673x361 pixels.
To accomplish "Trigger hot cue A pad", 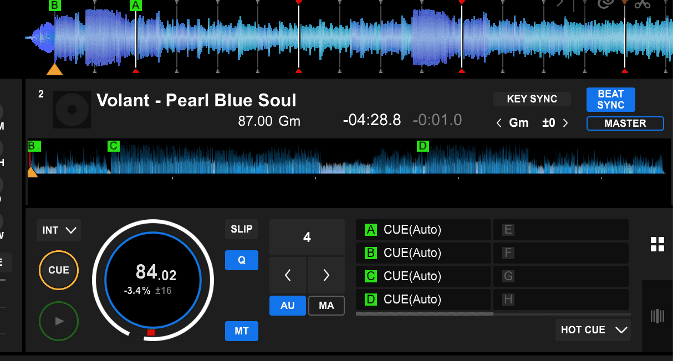I will tap(423, 230).
